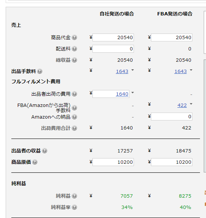Click the help icon next to 商品代金

(x=74, y=37)
